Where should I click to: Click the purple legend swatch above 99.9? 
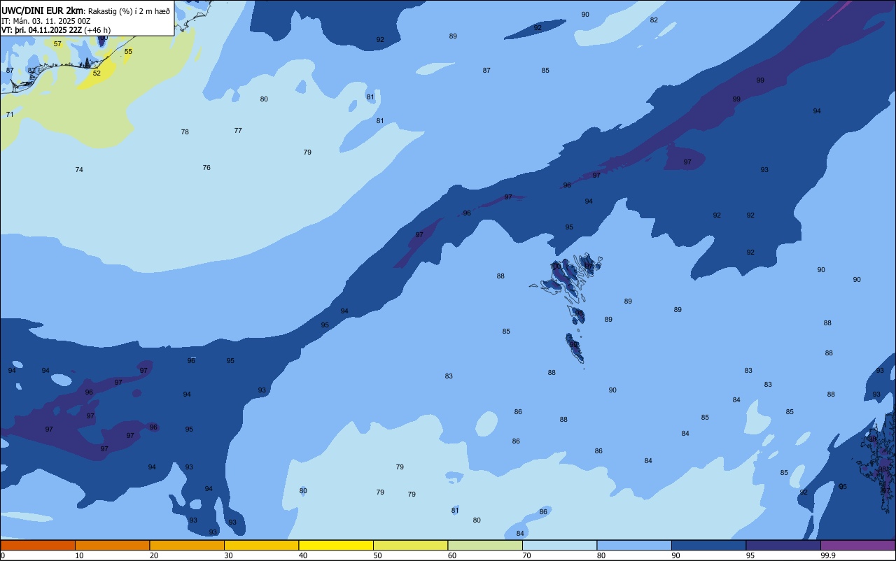pyautogui.click(x=857, y=545)
